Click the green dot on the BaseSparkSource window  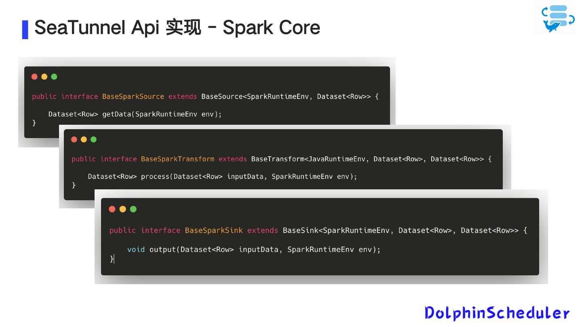click(54, 76)
